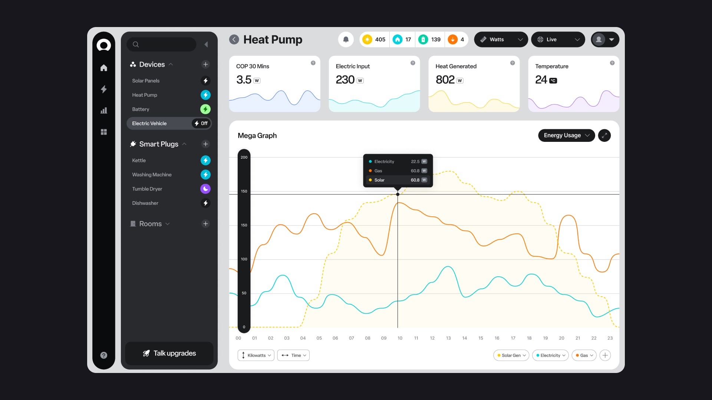
Task: Open the lightning bolt energy section
Action: click(104, 89)
